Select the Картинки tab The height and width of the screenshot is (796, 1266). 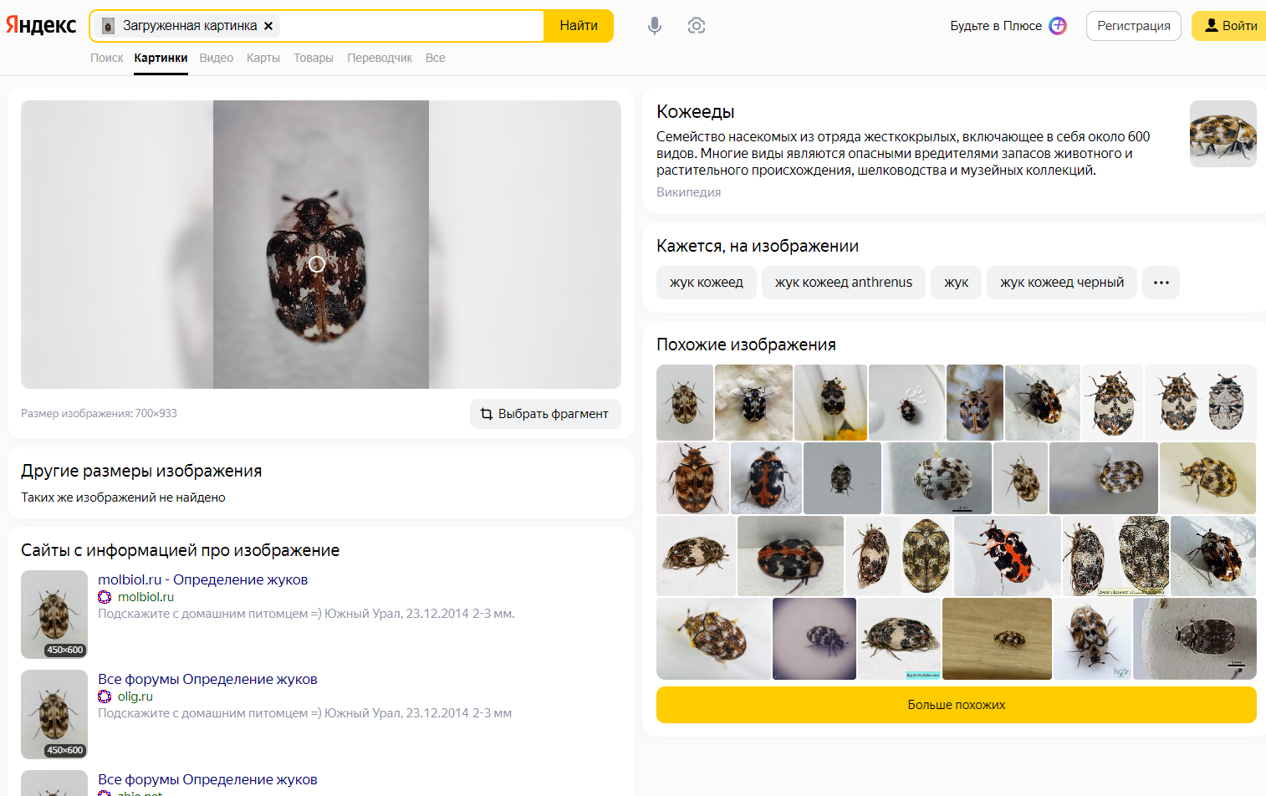point(161,58)
